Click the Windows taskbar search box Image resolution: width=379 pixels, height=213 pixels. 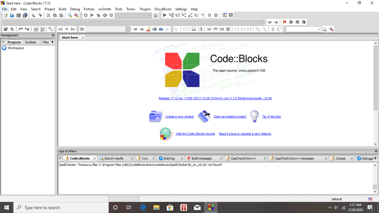point(61,207)
